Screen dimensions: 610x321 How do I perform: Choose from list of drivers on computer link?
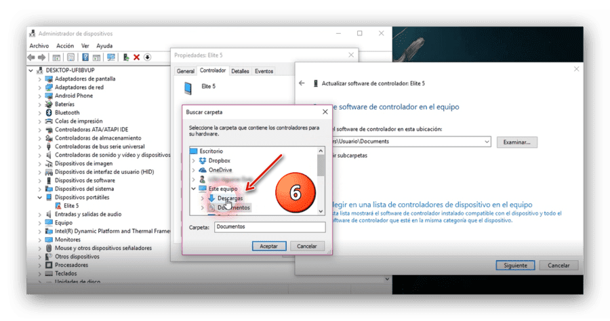(x=432, y=205)
